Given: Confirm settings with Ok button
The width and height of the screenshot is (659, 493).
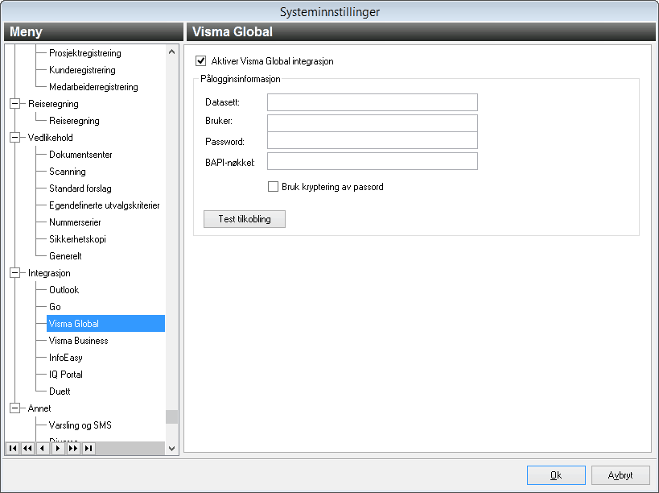Looking at the screenshot, I should [x=556, y=475].
